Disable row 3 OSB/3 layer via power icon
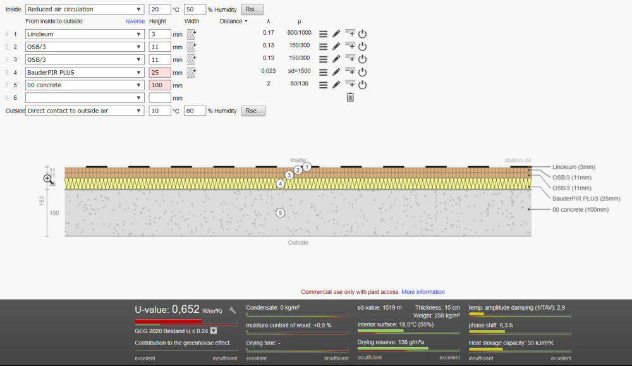This screenshot has height=366, width=632. pos(362,59)
